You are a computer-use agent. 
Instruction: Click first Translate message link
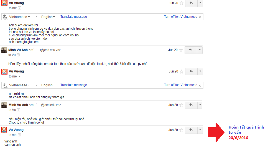[x=74, y=17]
